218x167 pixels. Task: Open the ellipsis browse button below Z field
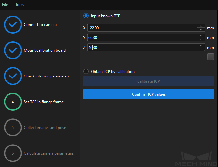[x=211, y=57]
